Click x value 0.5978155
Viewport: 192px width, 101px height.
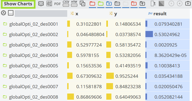(88, 55)
